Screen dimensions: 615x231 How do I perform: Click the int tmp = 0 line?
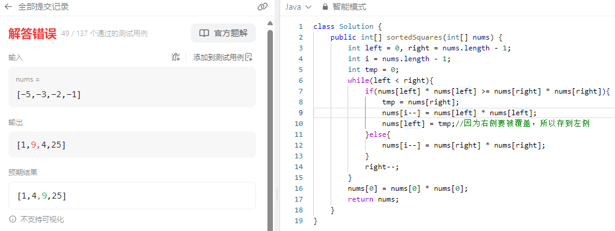(x=373, y=70)
